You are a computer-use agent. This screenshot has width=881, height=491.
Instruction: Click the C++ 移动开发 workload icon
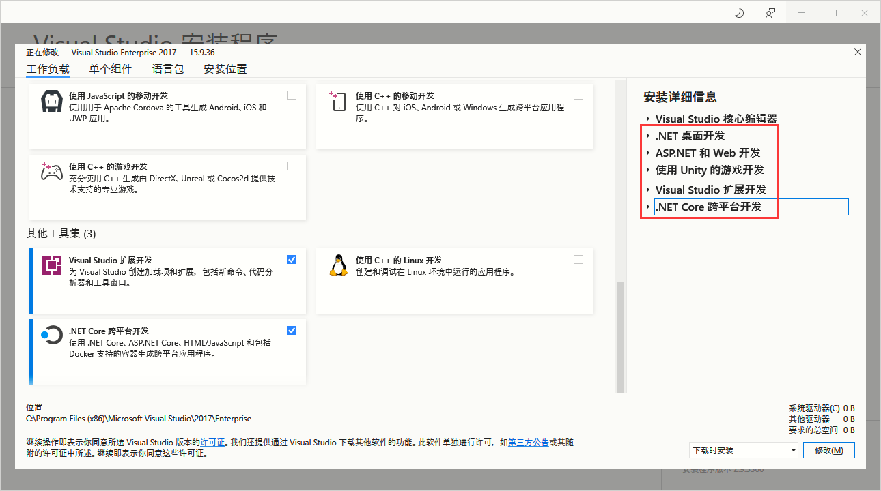click(338, 101)
